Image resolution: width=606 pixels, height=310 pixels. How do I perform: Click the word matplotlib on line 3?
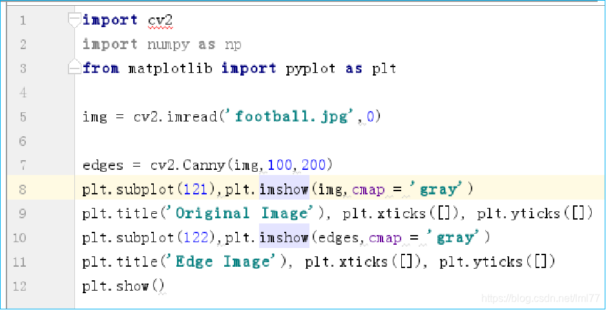pyautogui.click(x=171, y=69)
